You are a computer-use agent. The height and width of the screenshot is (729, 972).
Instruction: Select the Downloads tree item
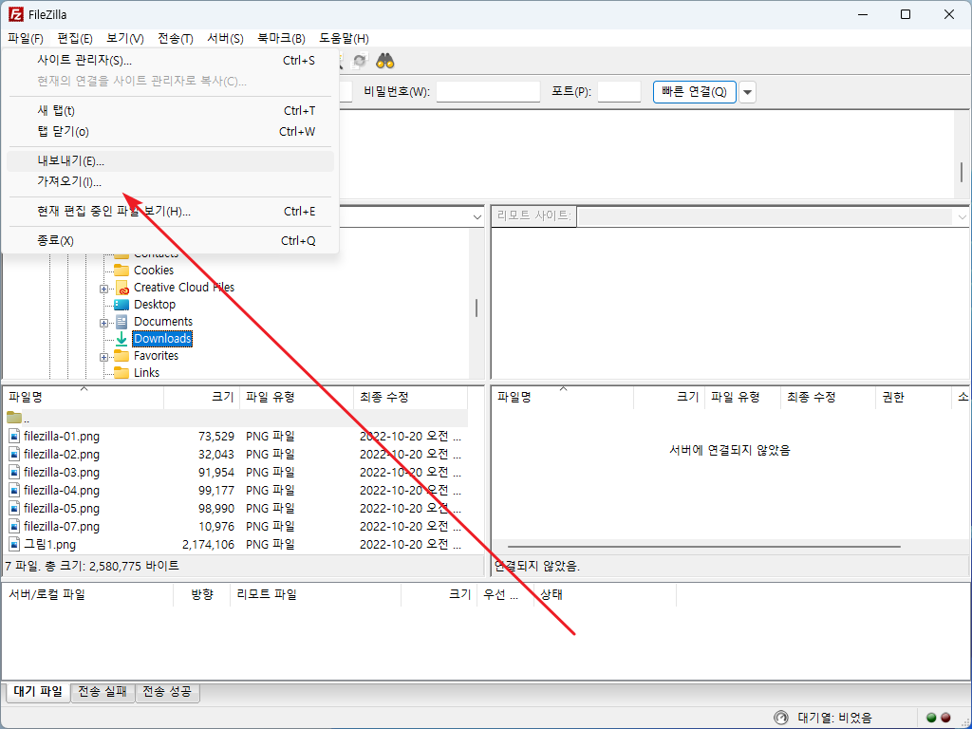pyautogui.click(x=162, y=339)
